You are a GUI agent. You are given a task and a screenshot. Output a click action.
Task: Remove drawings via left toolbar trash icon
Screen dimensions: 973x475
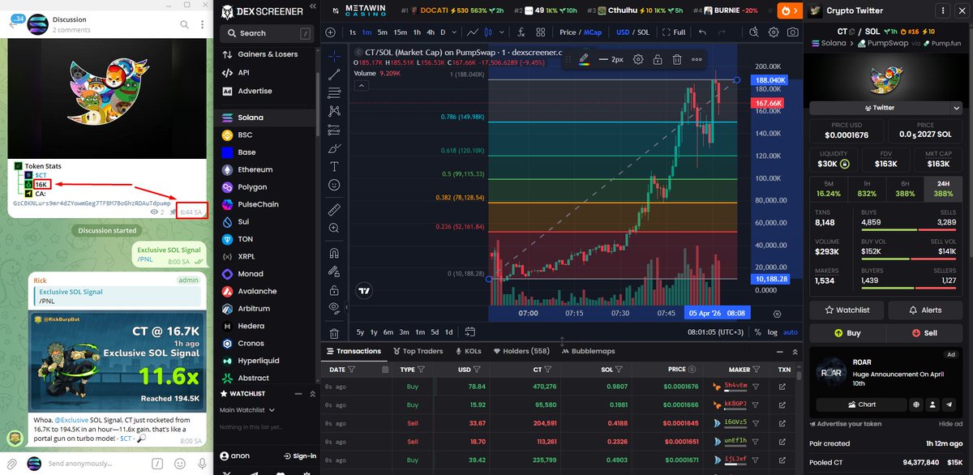pyautogui.click(x=335, y=333)
